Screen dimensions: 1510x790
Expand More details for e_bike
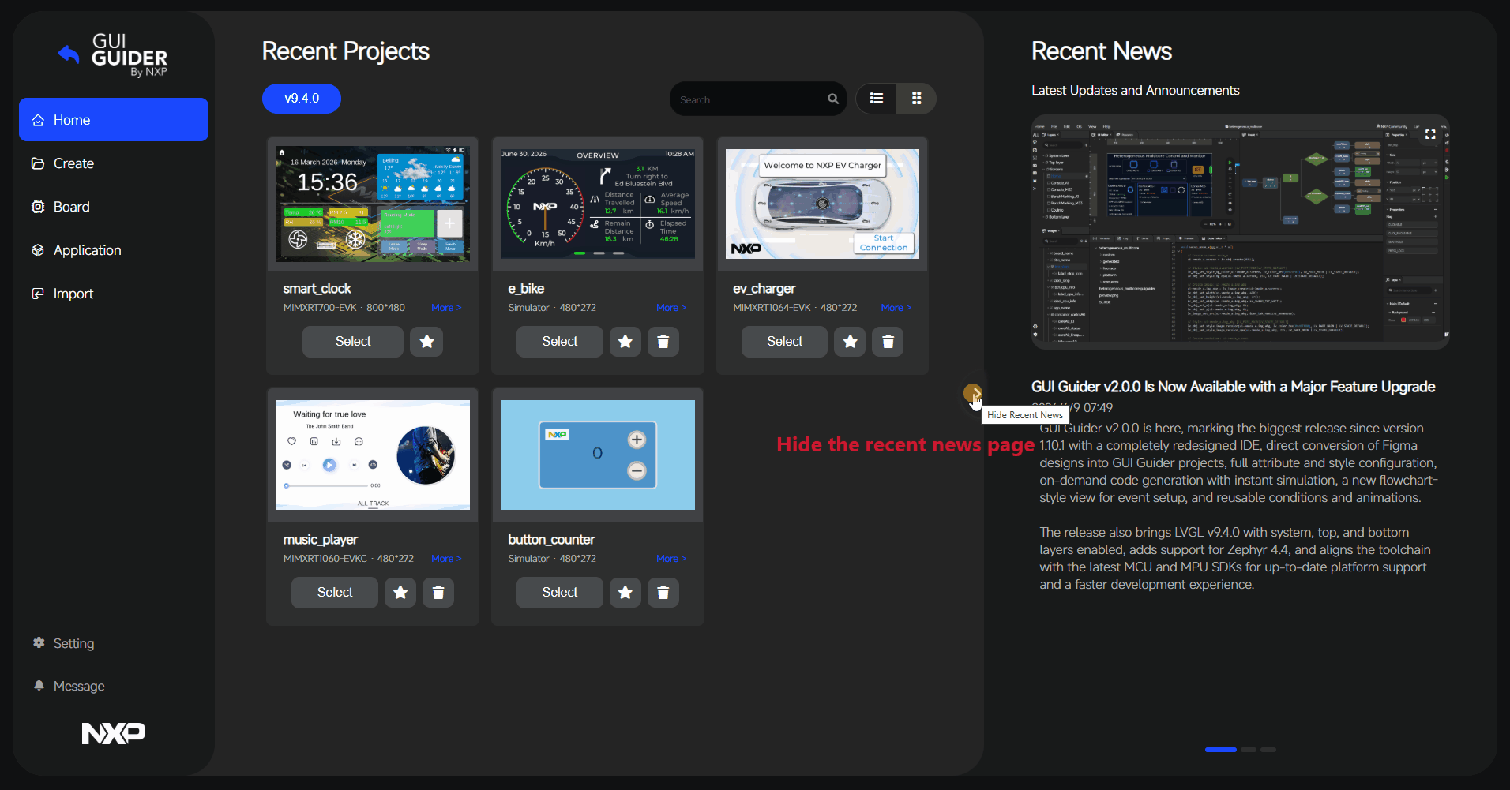point(671,308)
